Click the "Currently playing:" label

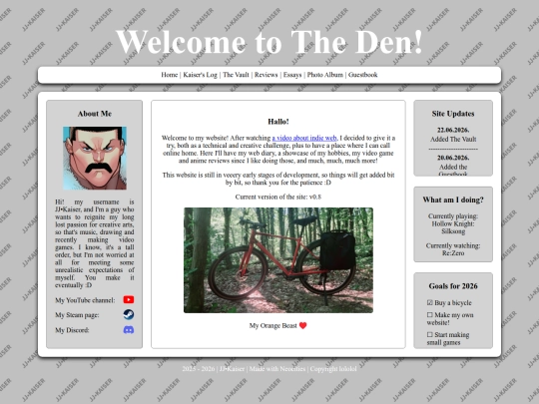pos(453,216)
